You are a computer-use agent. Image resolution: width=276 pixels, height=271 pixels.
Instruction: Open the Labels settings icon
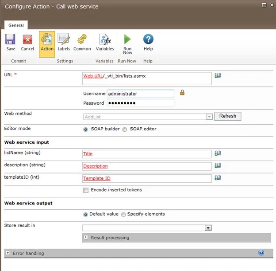click(64, 39)
